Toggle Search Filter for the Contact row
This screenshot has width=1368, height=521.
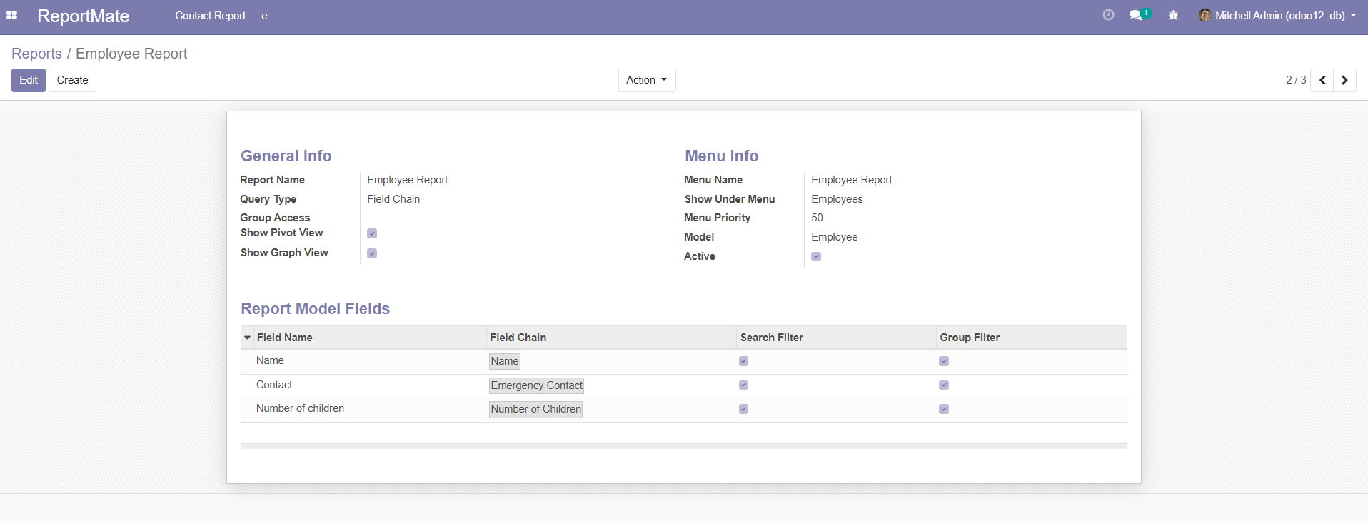pyautogui.click(x=743, y=385)
